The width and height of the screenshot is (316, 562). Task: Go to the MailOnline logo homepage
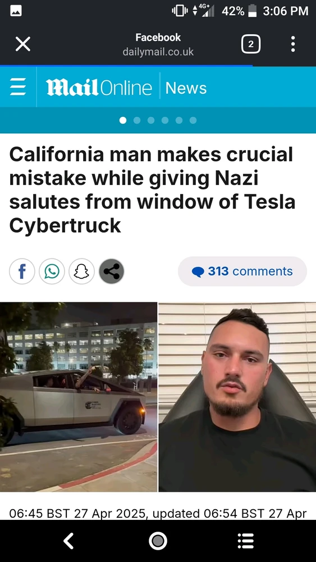point(99,88)
